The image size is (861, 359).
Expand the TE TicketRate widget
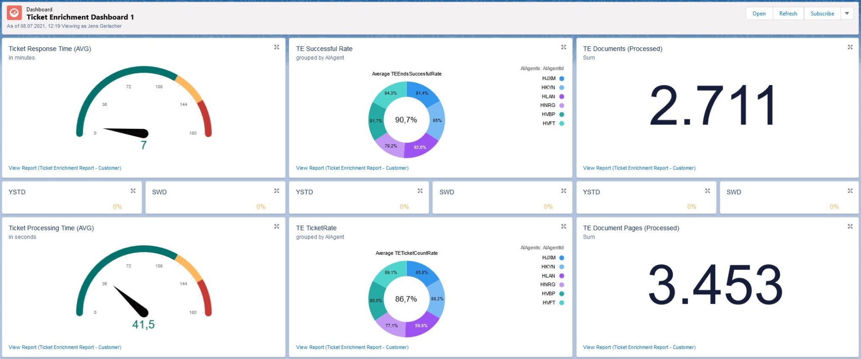[x=563, y=226]
